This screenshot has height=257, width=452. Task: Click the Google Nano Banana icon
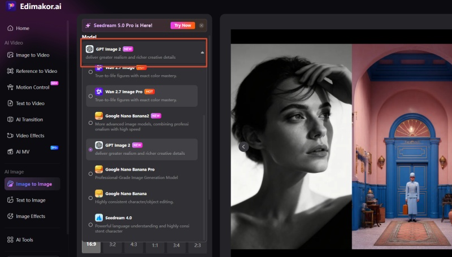pyautogui.click(x=99, y=193)
